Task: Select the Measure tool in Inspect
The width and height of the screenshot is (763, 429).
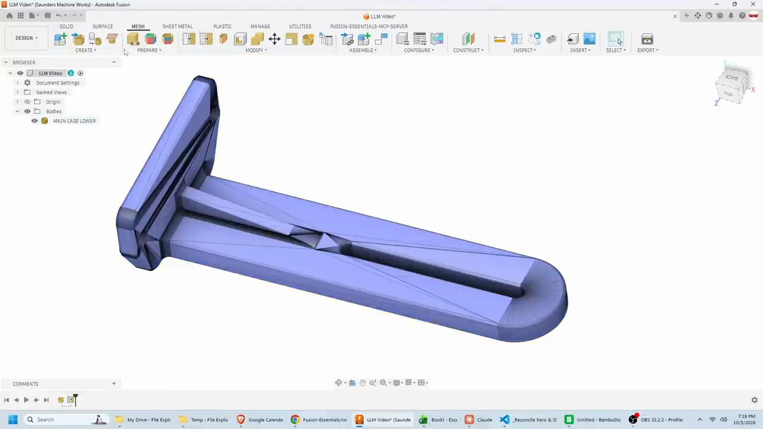Action: [x=500, y=39]
